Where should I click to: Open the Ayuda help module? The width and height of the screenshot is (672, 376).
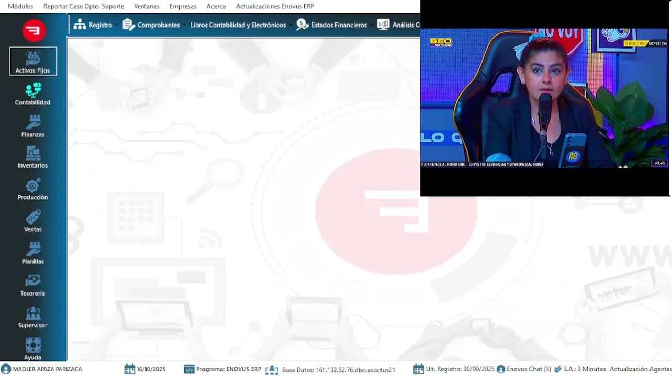tap(33, 348)
